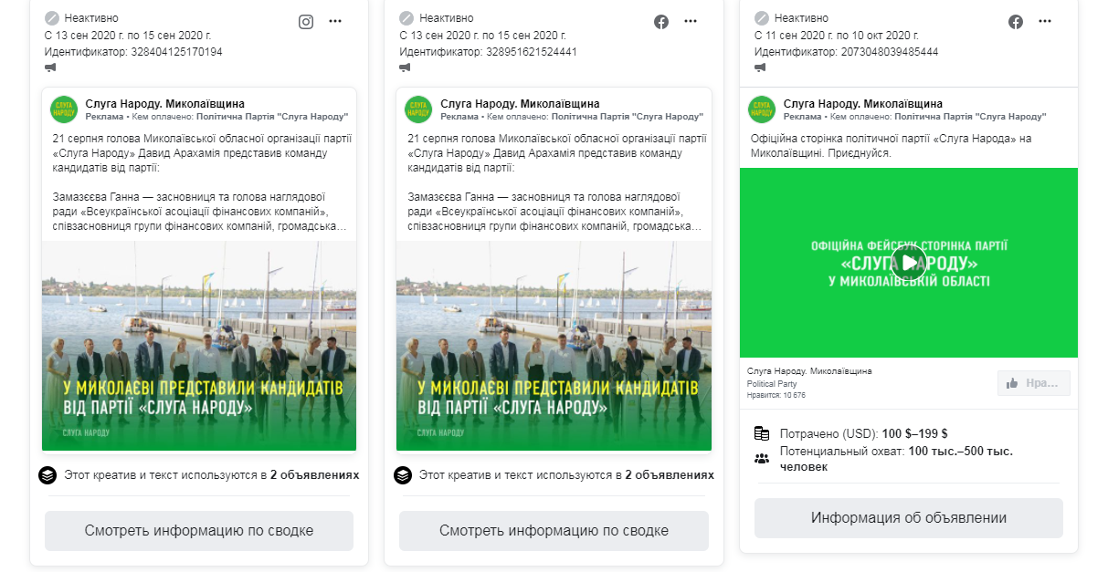Click potential reach people icon
The height and width of the screenshot is (572, 1108).
tap(762, 458)
